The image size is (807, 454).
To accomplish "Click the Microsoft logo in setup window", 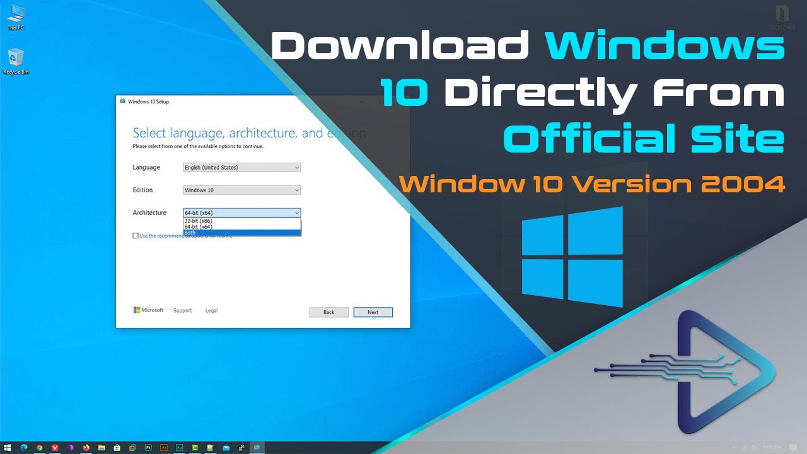I will tap(148, 310).
